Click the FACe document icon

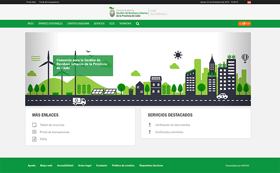tap(34, 139)
